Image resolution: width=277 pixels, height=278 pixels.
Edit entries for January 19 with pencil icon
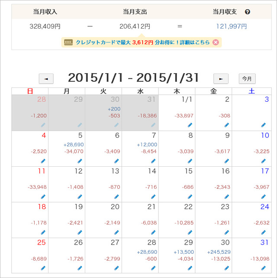coord(80,232)
